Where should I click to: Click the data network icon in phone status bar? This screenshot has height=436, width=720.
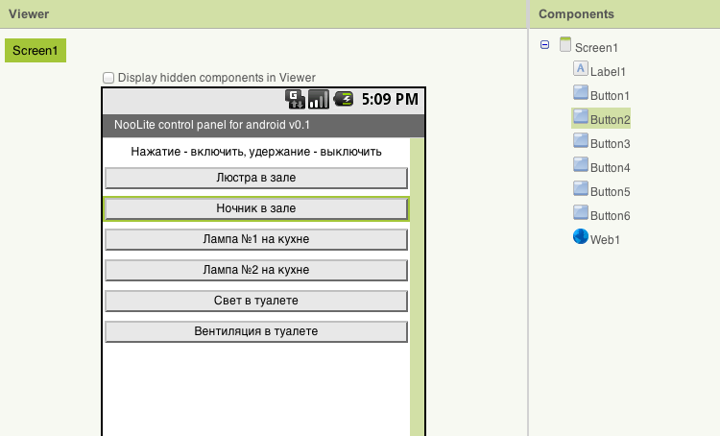[x=295, y=99]
